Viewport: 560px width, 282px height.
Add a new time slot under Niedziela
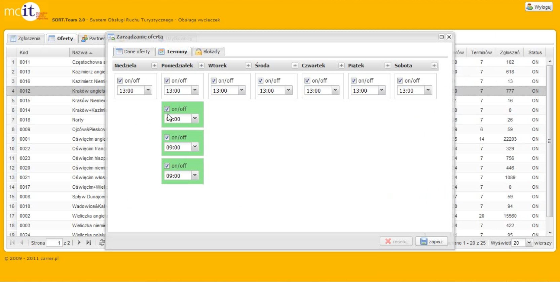[154, 65]
